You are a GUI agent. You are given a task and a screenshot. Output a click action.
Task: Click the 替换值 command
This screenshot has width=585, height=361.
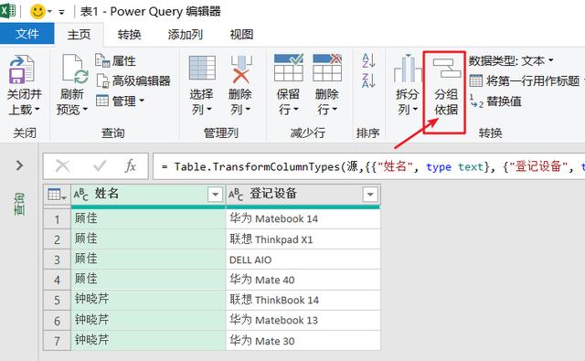click(495, 101)
